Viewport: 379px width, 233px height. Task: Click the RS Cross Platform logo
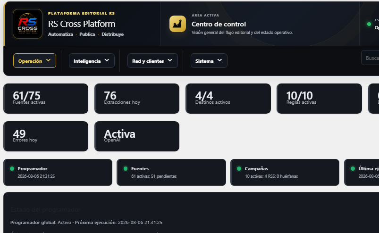click(x=27, y=24)
